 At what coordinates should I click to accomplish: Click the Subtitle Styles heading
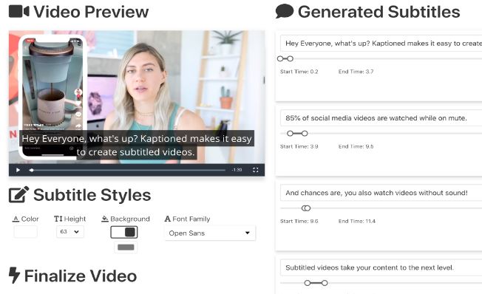[92, 195]
